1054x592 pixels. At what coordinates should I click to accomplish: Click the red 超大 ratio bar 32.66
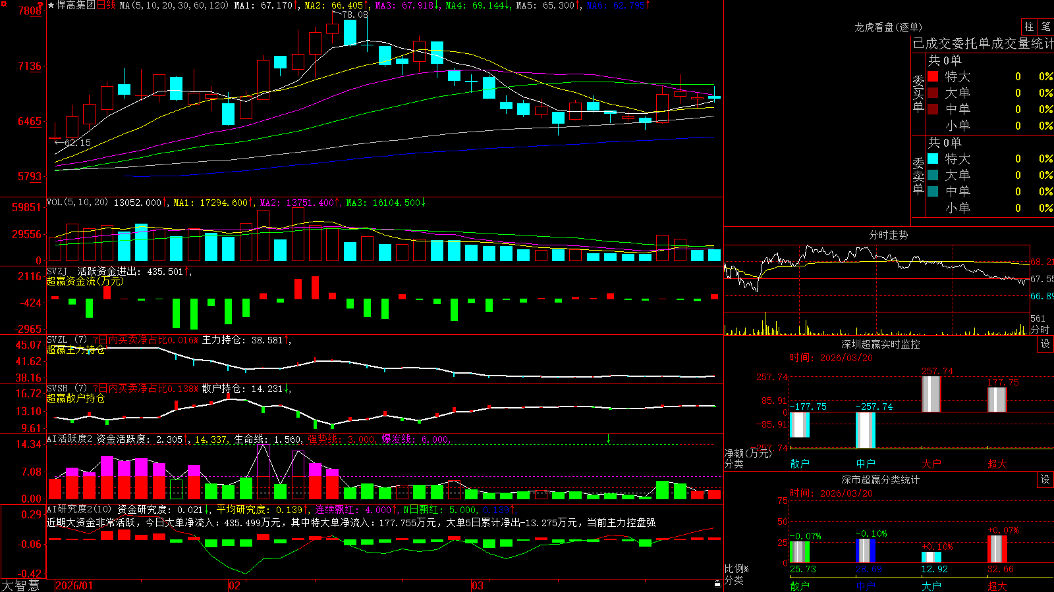pos(997,549)
